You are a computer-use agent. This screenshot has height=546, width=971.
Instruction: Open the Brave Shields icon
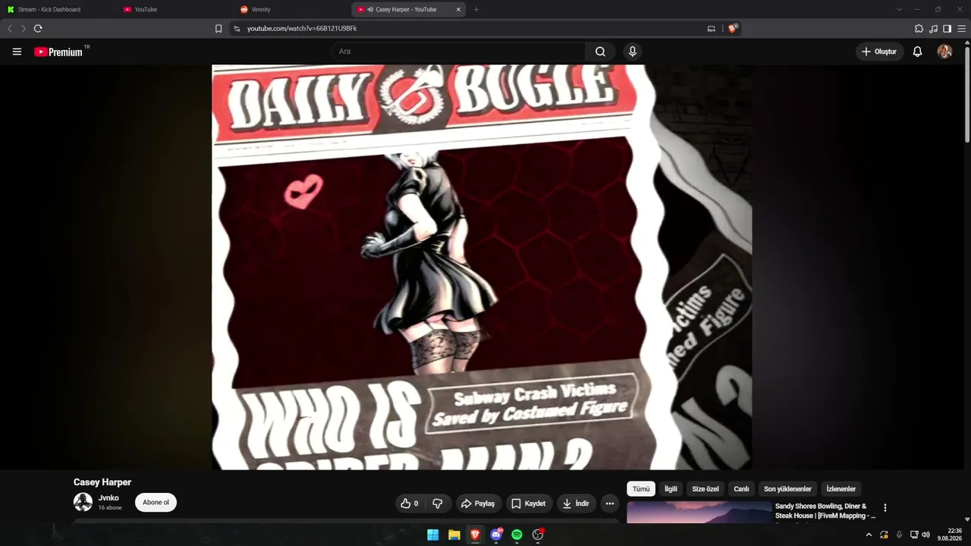tap(733, 29)
